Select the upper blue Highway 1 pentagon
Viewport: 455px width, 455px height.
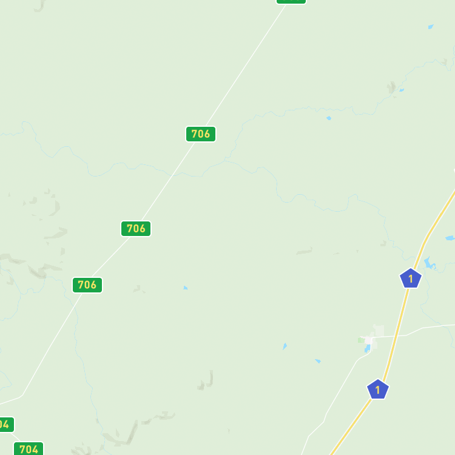[x=411, y=278]
